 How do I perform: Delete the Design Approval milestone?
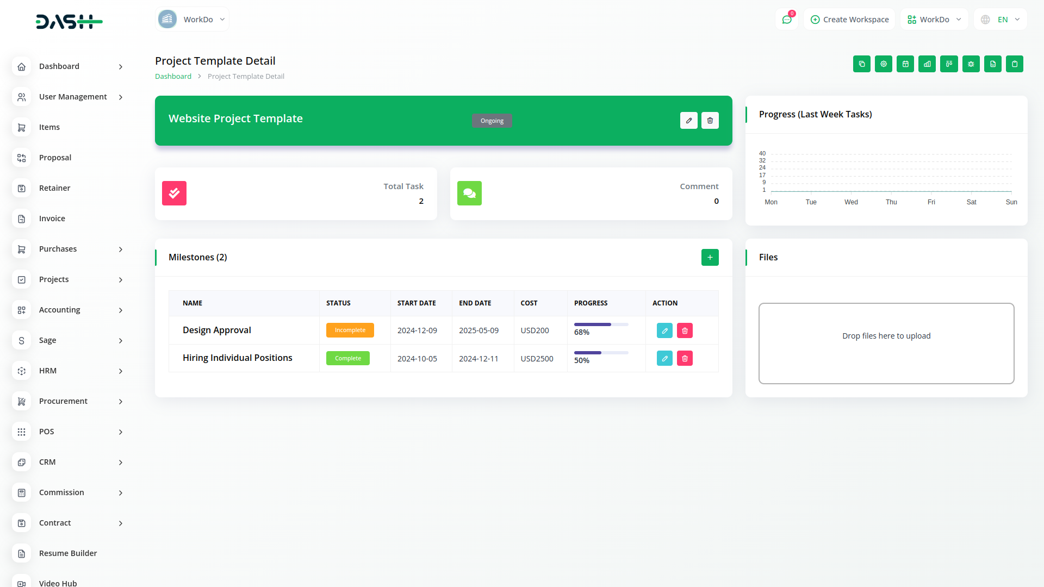coord(685,330)
